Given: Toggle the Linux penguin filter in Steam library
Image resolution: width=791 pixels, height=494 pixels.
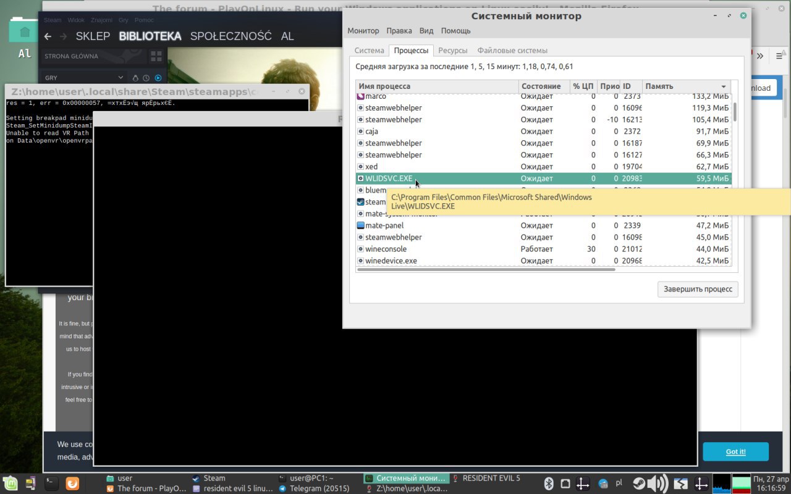Looking at the screenshot, I should (x=136, y=78).
